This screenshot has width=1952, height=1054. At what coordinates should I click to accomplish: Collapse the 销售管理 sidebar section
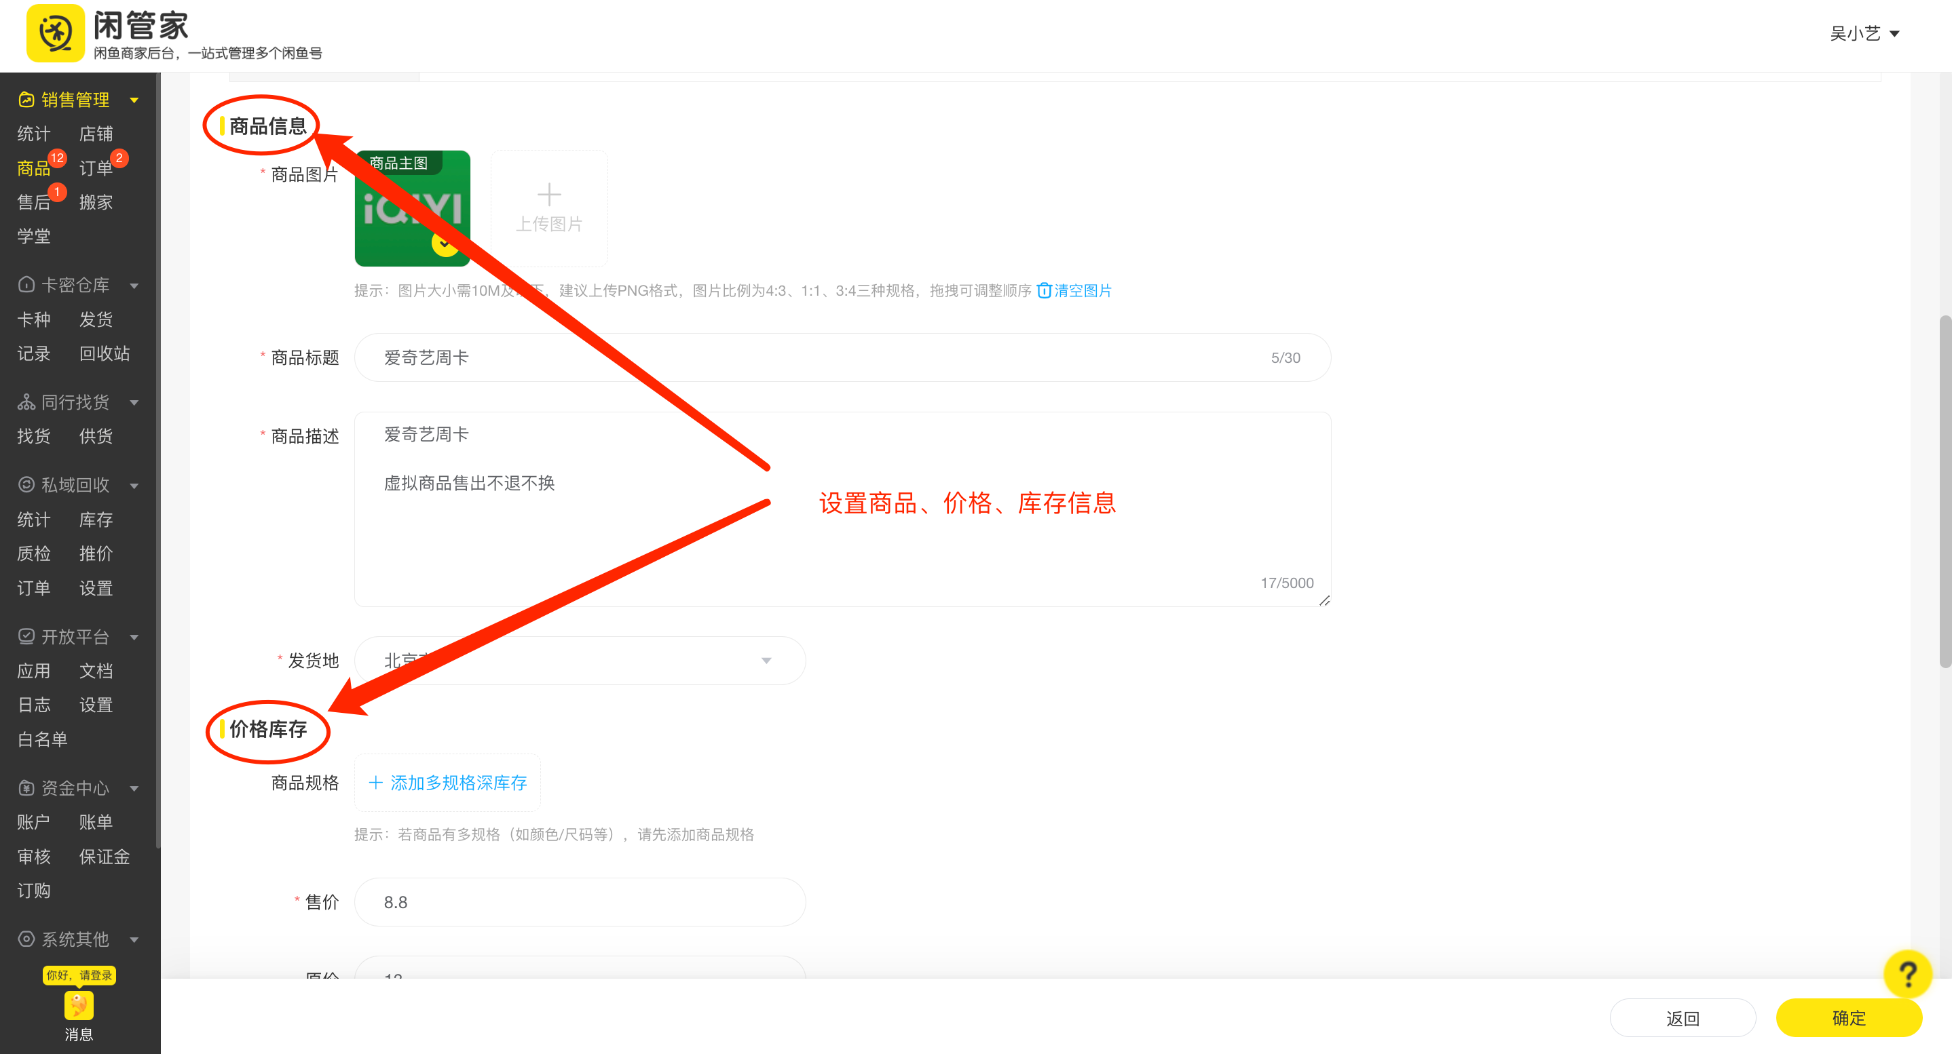(135, 99)
